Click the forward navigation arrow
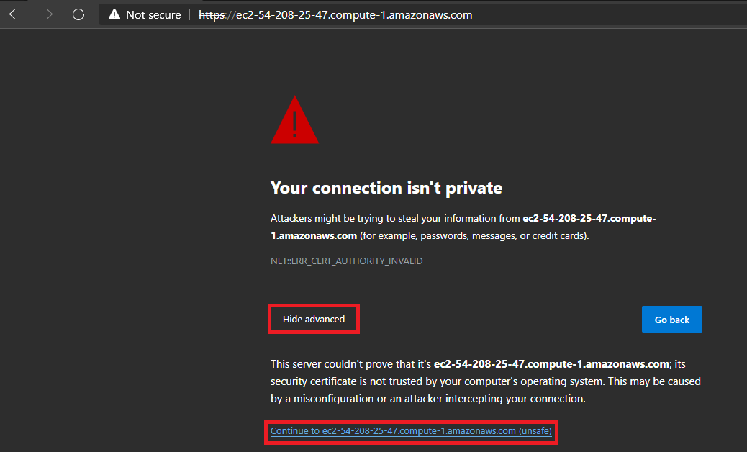Viewport: 747px width, 452px height. click(46, 14)
